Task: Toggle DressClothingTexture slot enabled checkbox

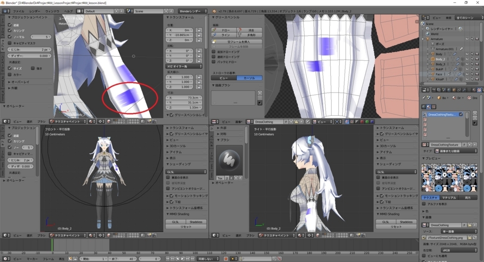Action: (x=461, y=114)
